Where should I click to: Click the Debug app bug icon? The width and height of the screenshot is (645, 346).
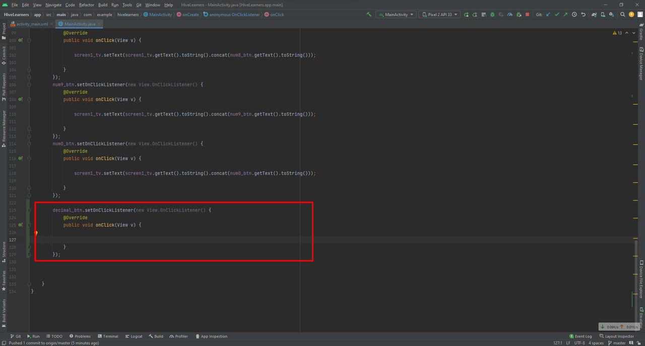492,15
